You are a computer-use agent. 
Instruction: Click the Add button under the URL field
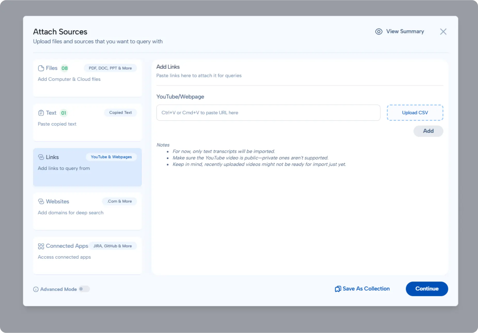pos(428,131)
